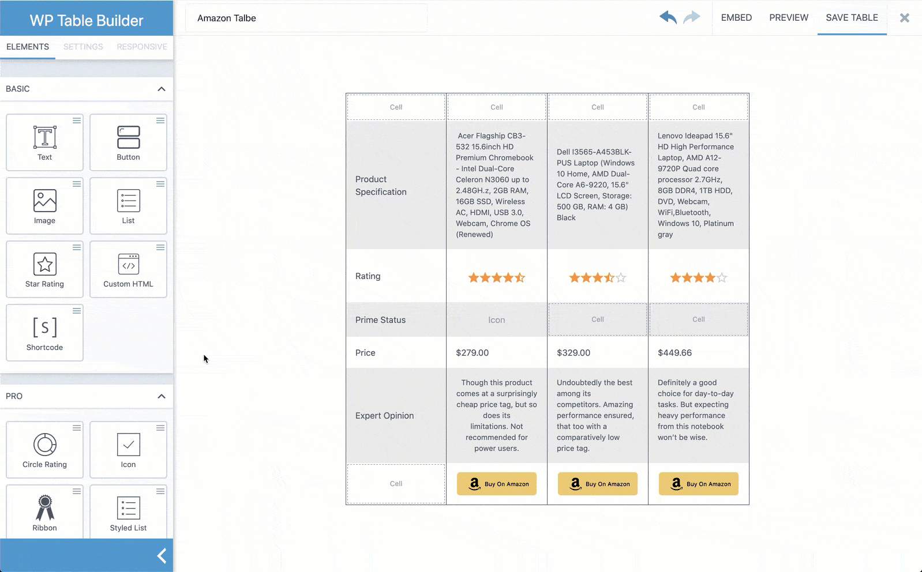Click the EMBED button
Image resolution: width=922 pixels, height=572 pixels.
click(x=736, y=18)
